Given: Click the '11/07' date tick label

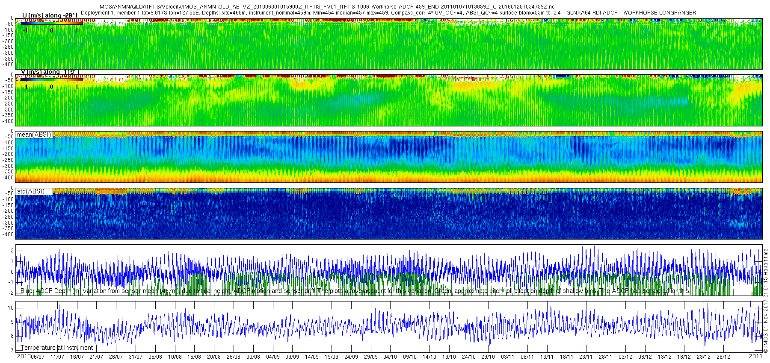Looking at the screenshot, I should pyautogui.click(x=57, y=357).
